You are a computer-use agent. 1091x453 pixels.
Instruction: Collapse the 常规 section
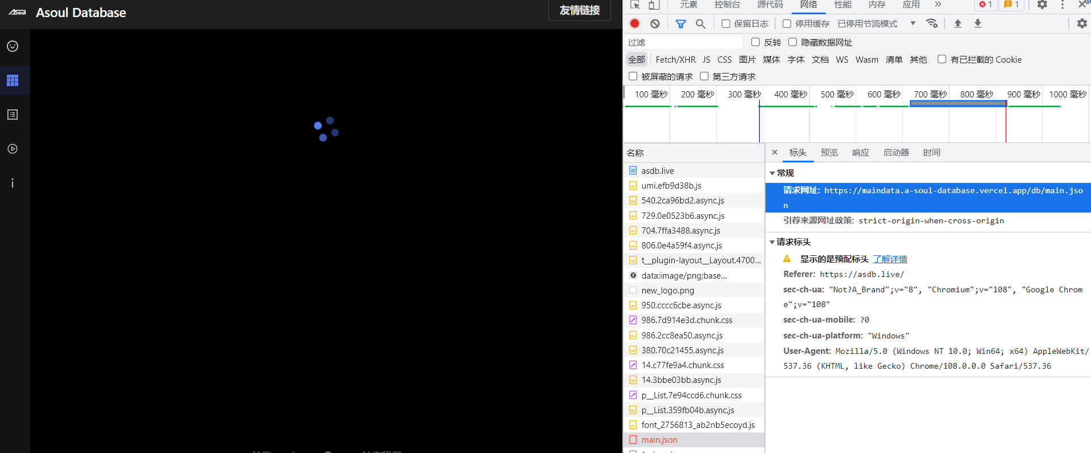[772, 173]
